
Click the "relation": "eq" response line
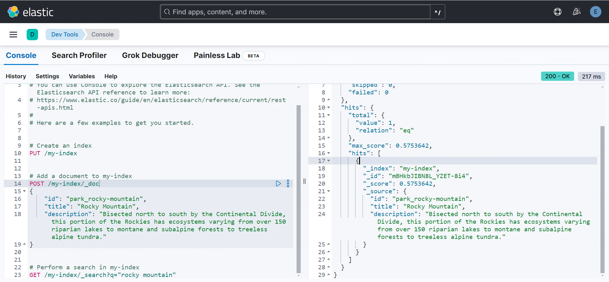pyautogui.click(x=385, y=131)
